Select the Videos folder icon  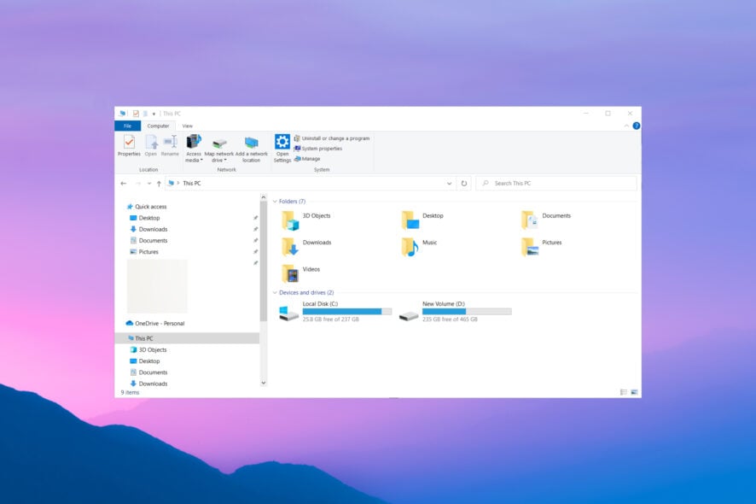(290, 273)
